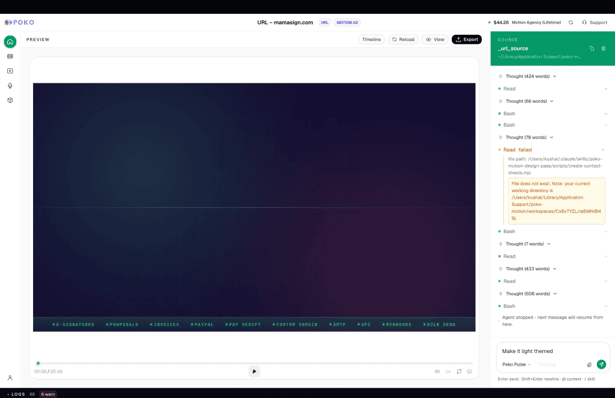Click the $44.26 balance text
The width and height of the screenshot is (615, 398).
[x=501, y=22]
